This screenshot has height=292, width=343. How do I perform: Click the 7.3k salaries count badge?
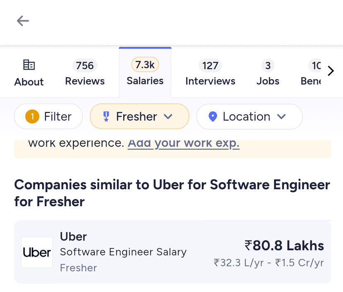pyautogui.click(x=145, y=65)
